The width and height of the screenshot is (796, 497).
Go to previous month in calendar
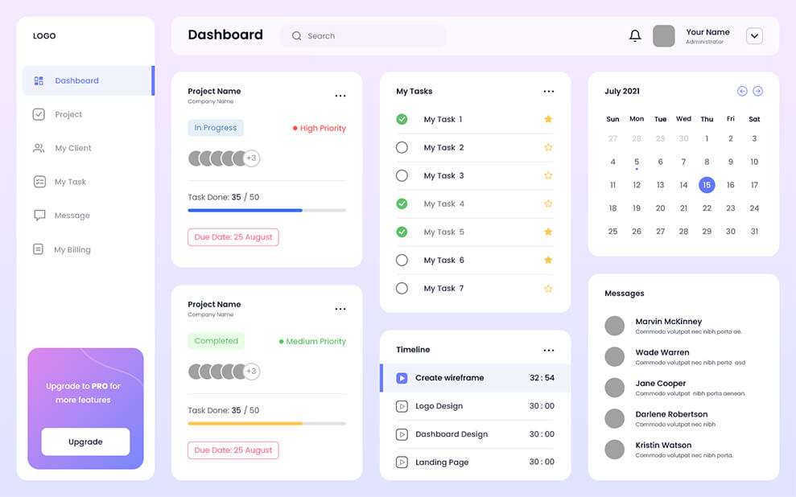pyautogui.click(x=742, y=92)
